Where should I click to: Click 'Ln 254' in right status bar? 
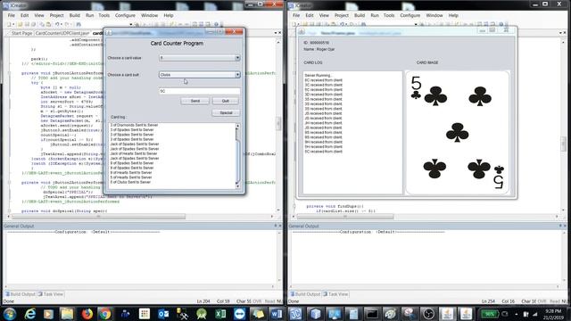point(488,301)
